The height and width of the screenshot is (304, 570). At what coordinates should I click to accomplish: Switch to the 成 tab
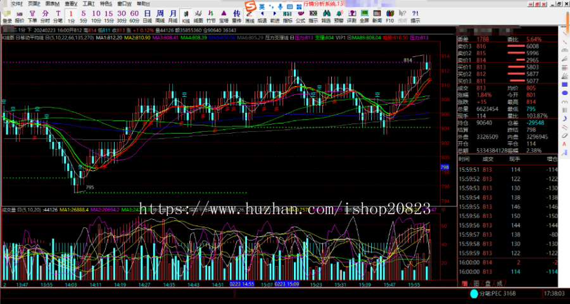[500, 283]
